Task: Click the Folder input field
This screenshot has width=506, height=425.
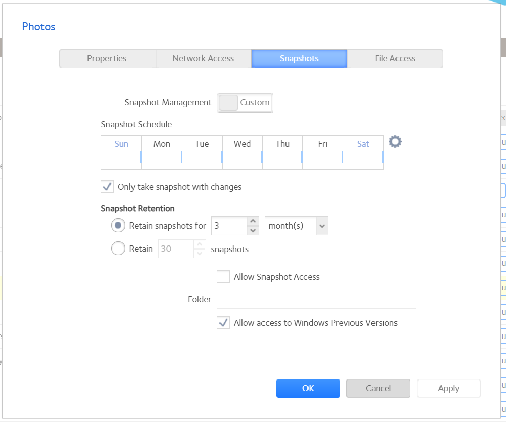Action: coord(316,300)
